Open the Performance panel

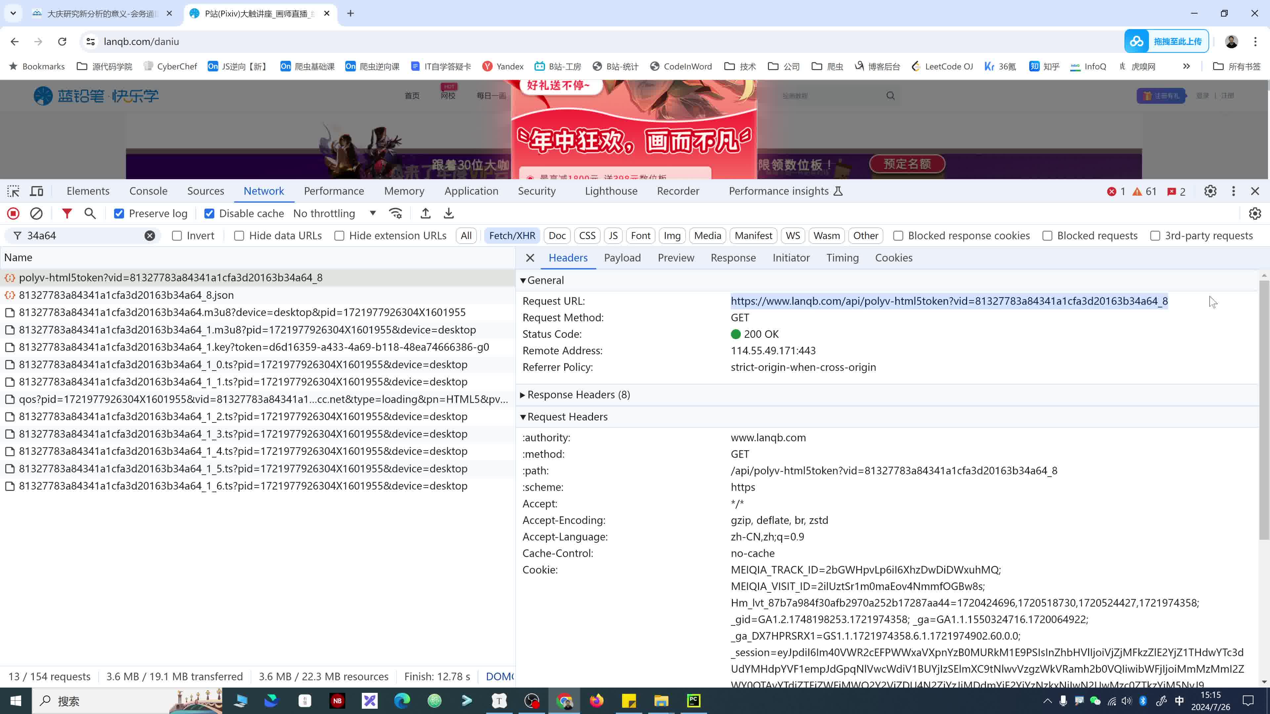coord(334,191)
